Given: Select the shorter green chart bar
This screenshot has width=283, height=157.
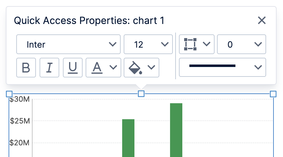Looking at the screenshot, I should pos(128,138).
